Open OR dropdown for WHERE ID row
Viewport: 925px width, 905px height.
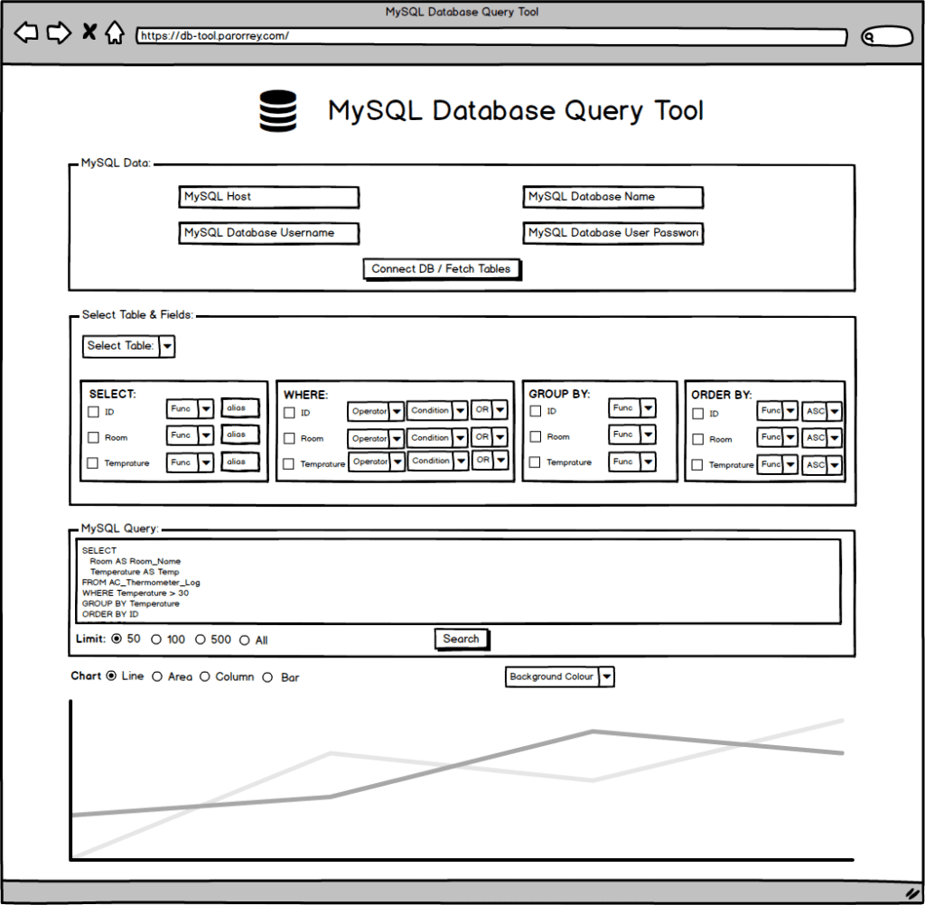point(490,409)
